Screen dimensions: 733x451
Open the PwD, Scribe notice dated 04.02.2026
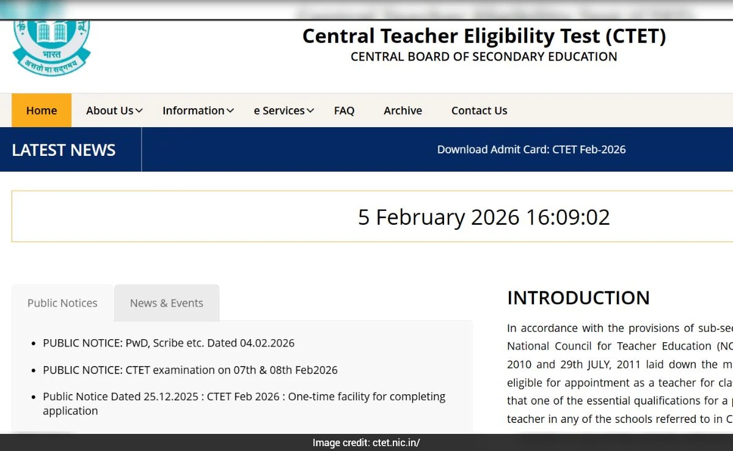pyautogui.click(x=169, y=343)
